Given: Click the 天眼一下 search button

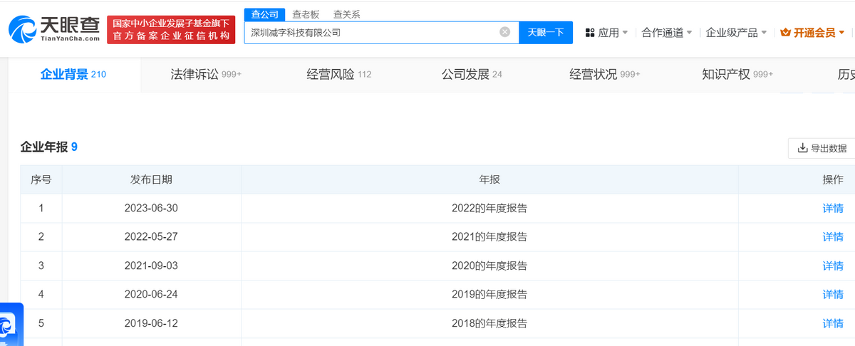Looking at the screenshot, I should (x=546, y=32).
